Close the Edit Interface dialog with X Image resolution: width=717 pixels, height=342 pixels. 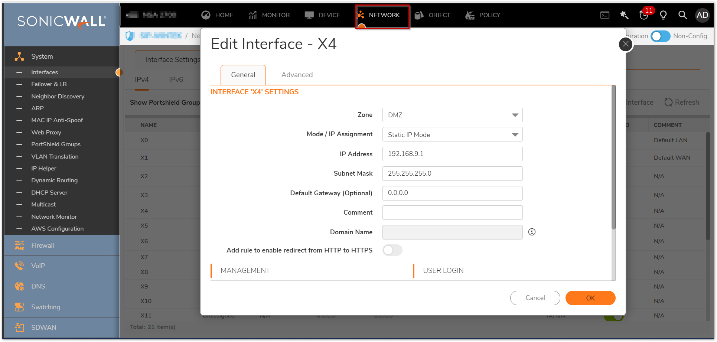(x=626, y=44)
